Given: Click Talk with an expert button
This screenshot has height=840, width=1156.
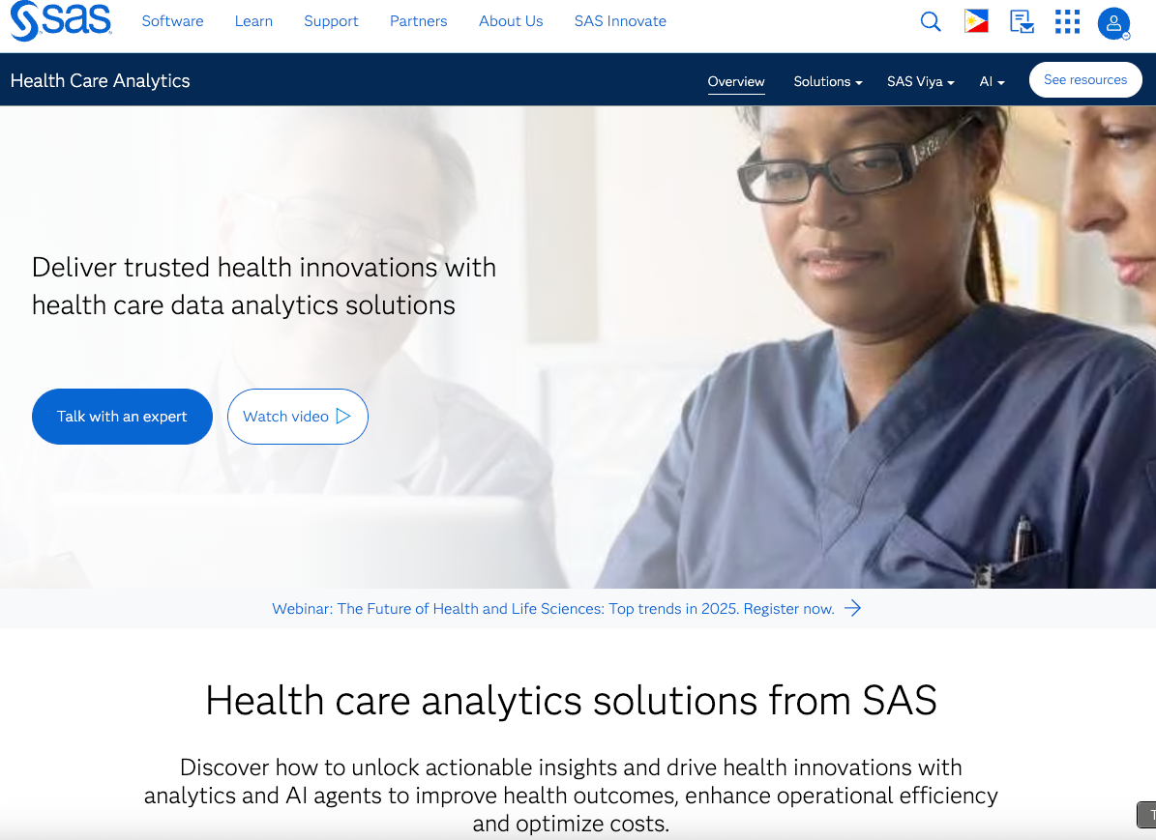Looking at the screenshot, I should [x=123, y=417].
